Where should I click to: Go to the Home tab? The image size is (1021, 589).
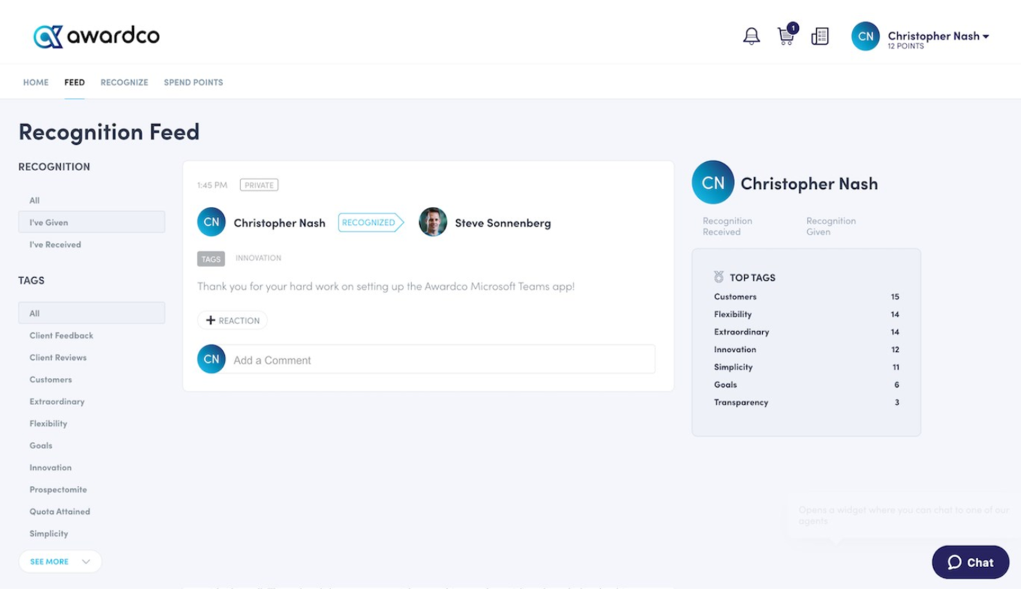(x=36, y=82)
